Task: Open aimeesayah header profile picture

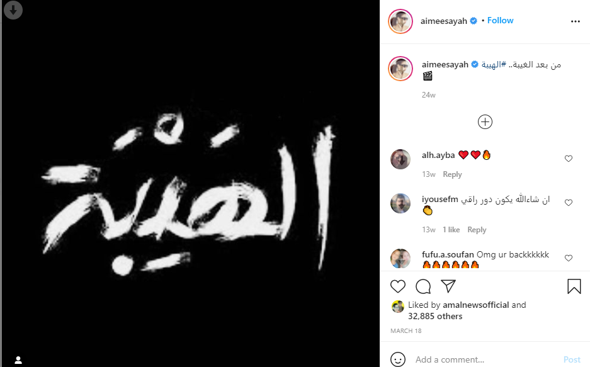Action: pos(400,21)
